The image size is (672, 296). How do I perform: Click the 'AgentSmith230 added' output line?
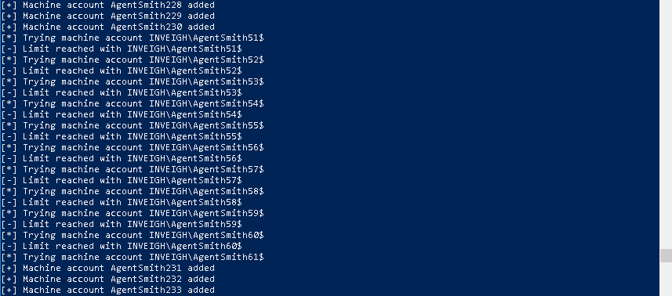pos(108,27)
